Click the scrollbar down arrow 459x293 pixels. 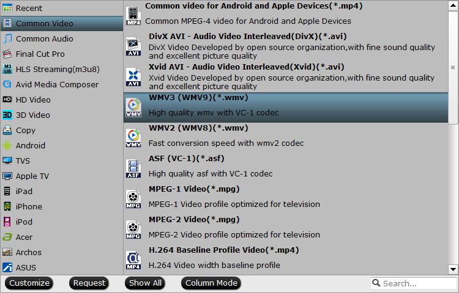click(x=453, y=269)
